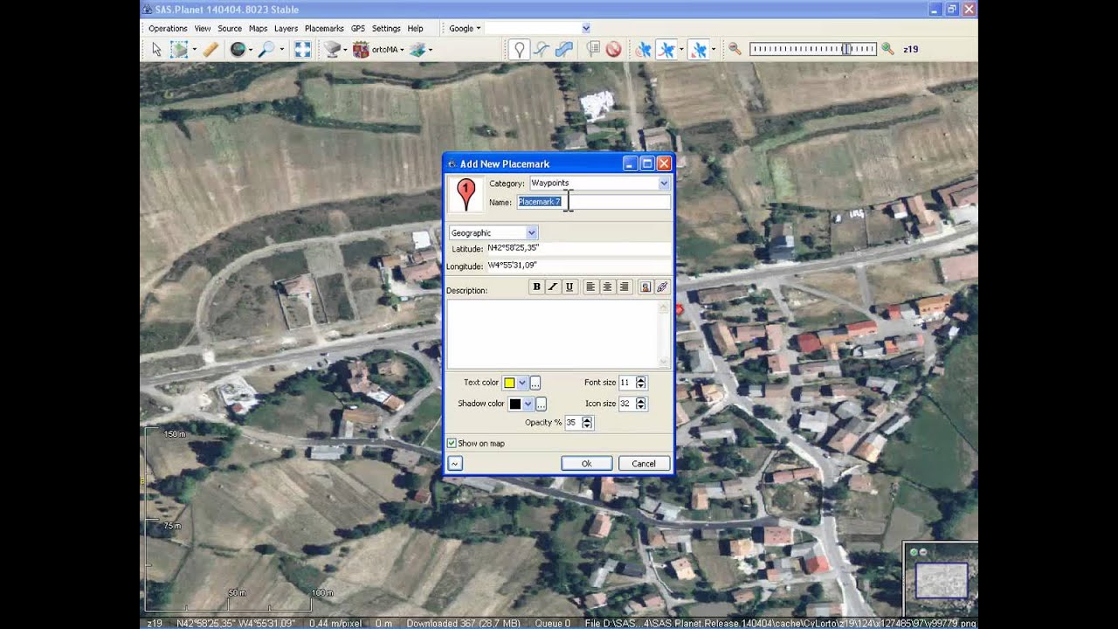Expand the selection tool dropdown arrow
Viewport: 1118px width, 629px height.
194,50
